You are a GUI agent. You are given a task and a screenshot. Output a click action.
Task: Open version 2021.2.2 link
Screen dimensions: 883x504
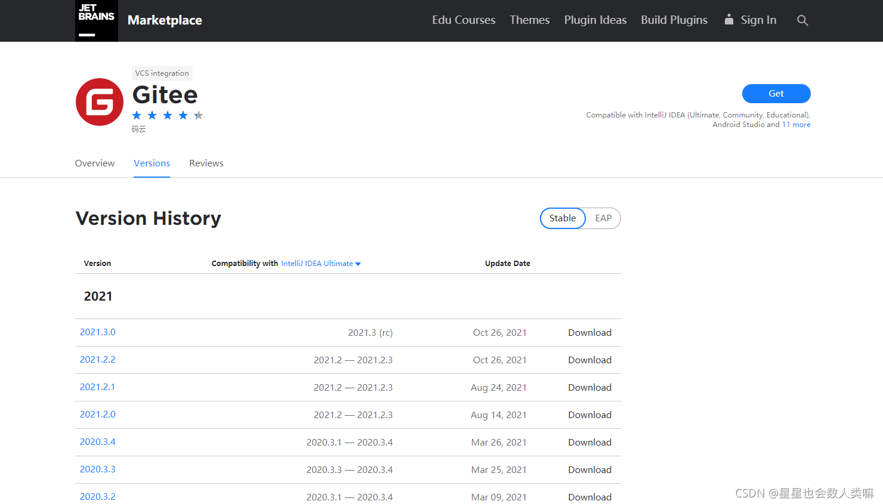coord(98,360)
